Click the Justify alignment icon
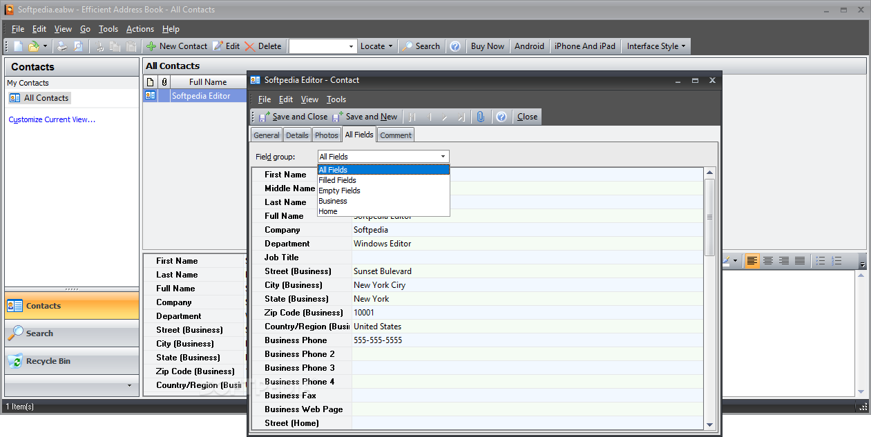The height and width of the screenshot is (437, 871). 800,261
